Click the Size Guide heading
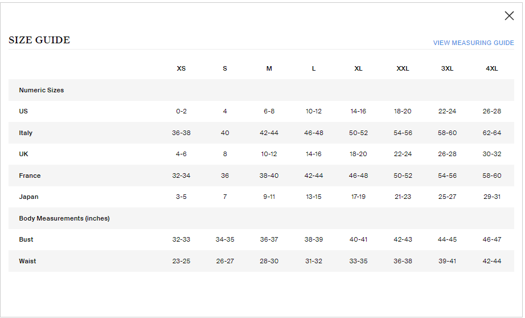This screenshot has width=525, height=318. pos(39,40)
